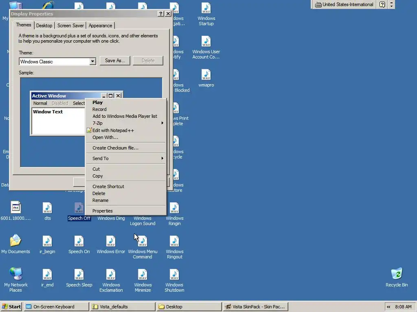Screen dimensions: 417x312
Task: Choose Add to Windows Media Player list
Action: click(126, 116)
